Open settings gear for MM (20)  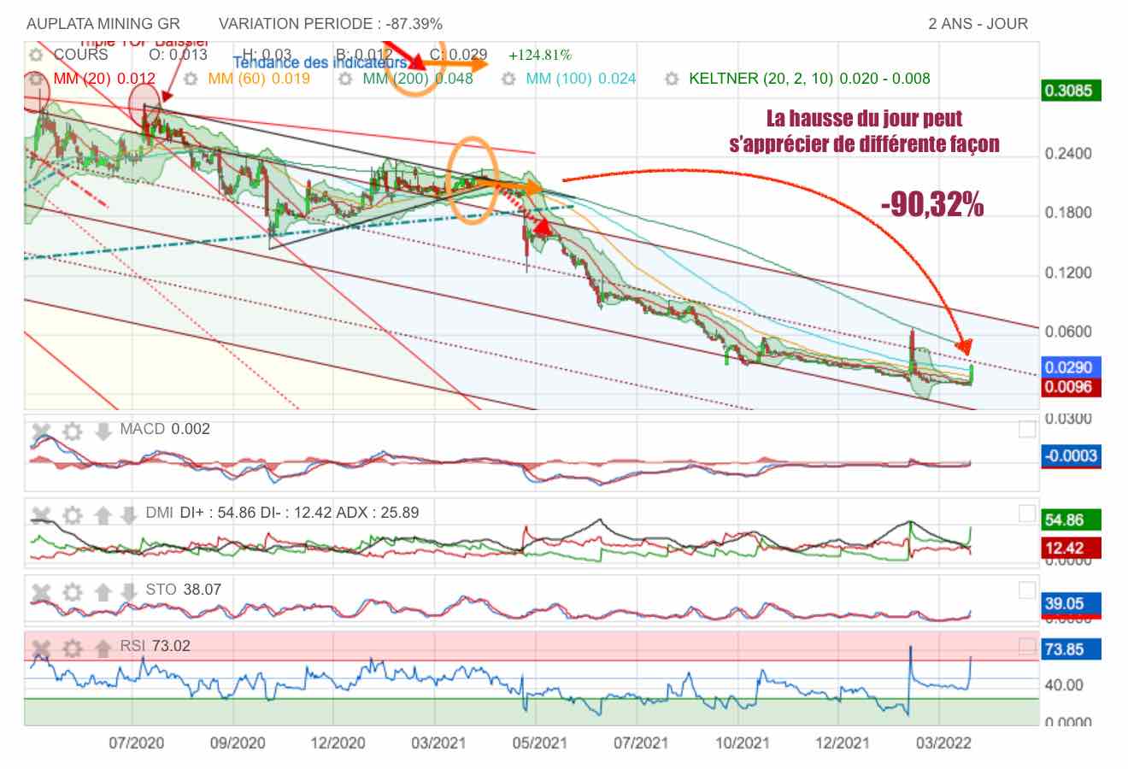[x=36, y=79]
